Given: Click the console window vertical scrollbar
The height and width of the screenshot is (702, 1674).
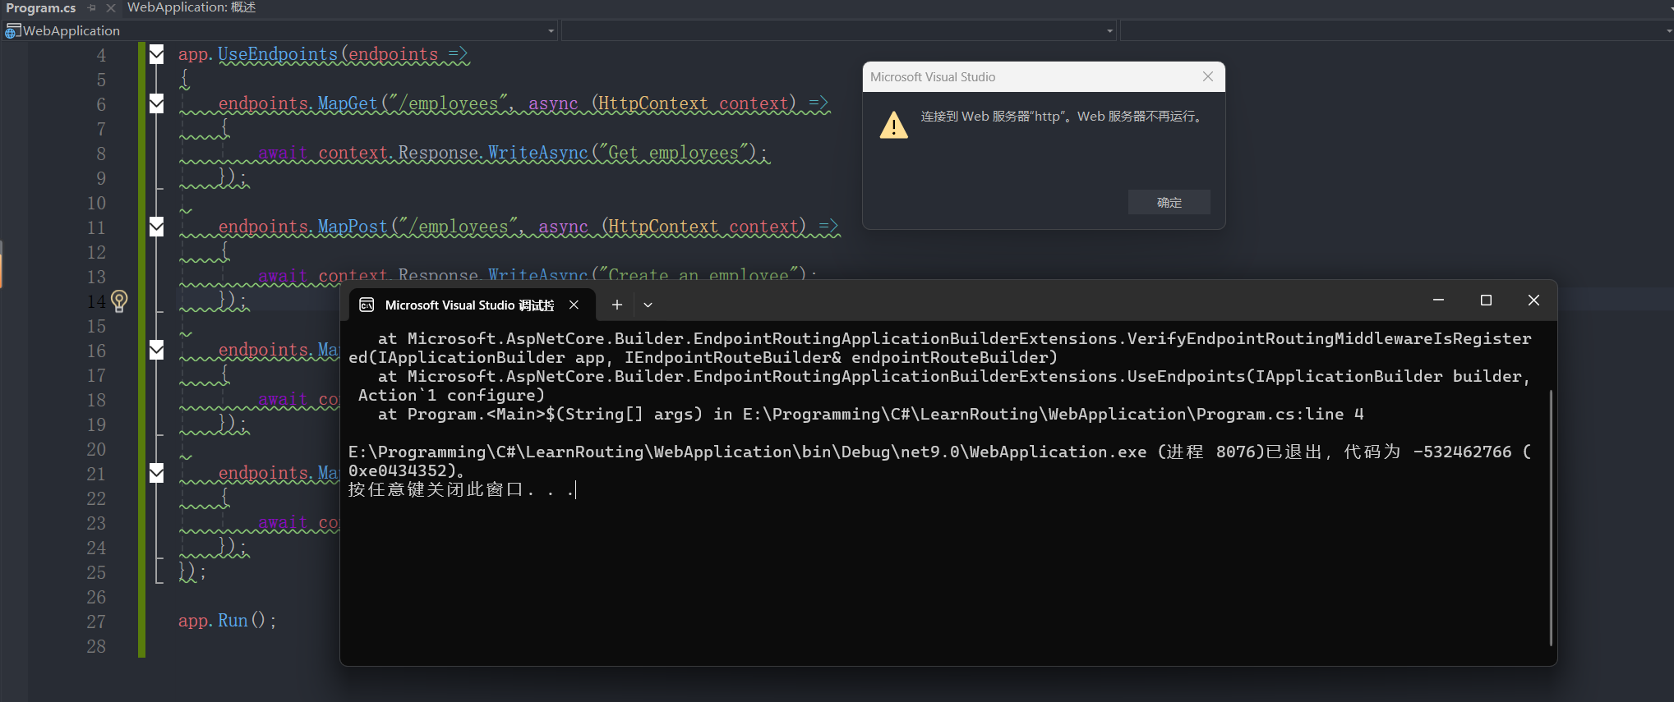Looking at the screenshot, I should coord(1550,517).
